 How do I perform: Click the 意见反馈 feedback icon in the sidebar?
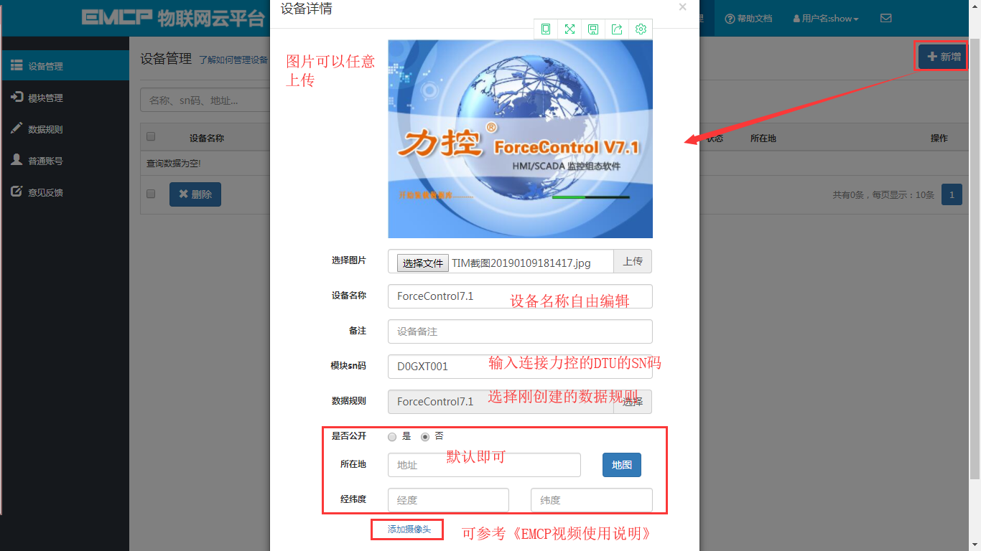click(16, 192)
